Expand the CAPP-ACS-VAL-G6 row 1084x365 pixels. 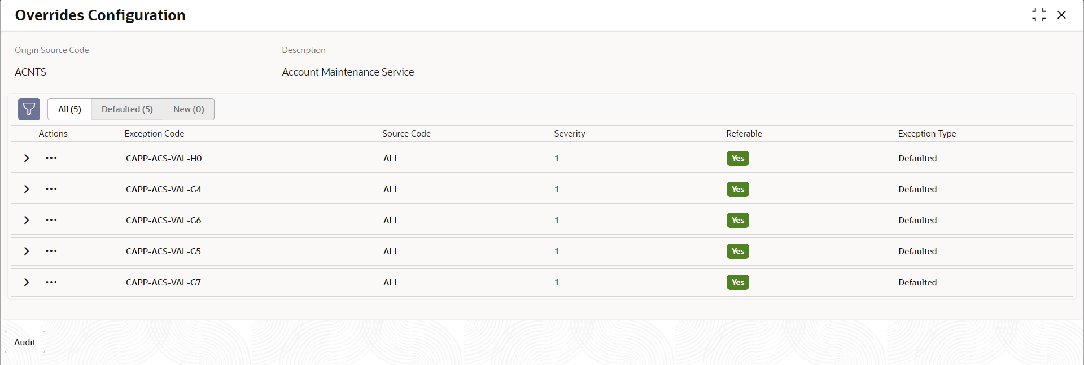pos(26,220)
